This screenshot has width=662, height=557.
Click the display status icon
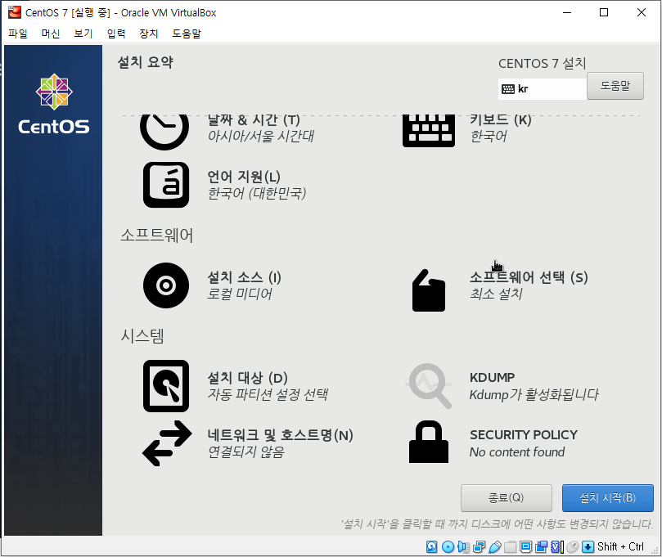[525, 547]
